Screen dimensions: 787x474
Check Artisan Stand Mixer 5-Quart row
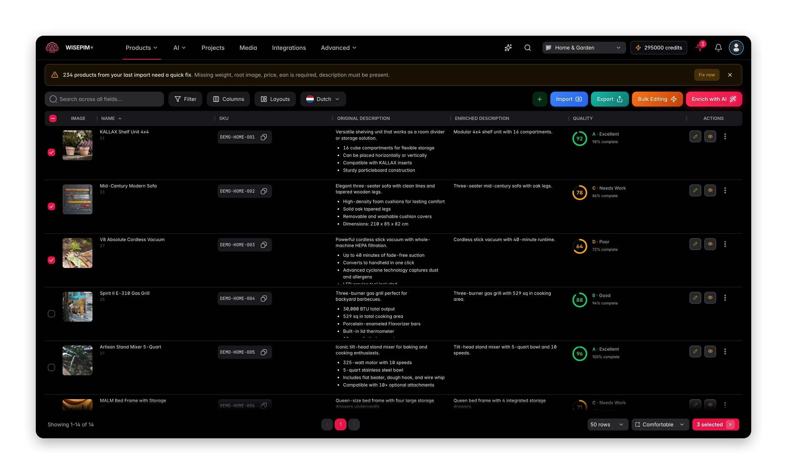(x=51, y=367)
